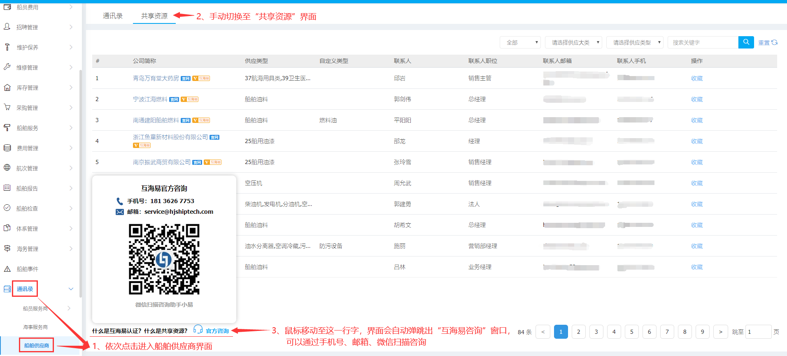Go to the previous page arrow

tap(543, 332)
